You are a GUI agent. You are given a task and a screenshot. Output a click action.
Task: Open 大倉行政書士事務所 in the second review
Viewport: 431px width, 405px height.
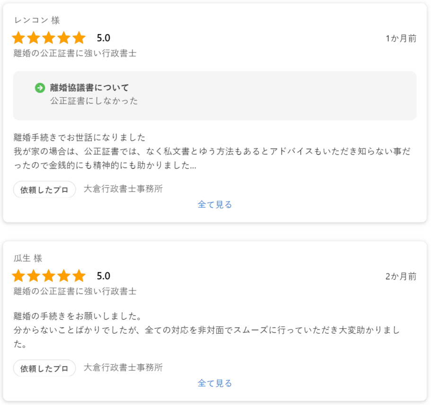point(123,367)
